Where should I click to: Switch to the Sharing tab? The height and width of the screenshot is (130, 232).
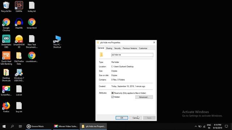(x=109, y=48)
